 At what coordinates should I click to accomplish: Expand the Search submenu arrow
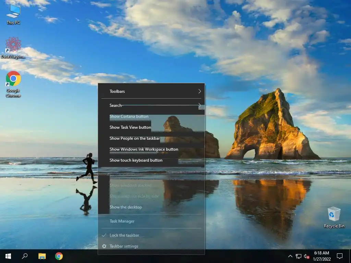click(x=200, y=105)
